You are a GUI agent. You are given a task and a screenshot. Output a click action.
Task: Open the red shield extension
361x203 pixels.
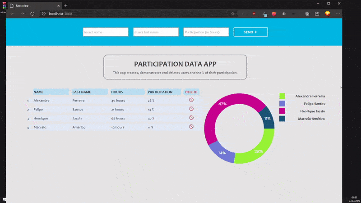coord(254,14)
